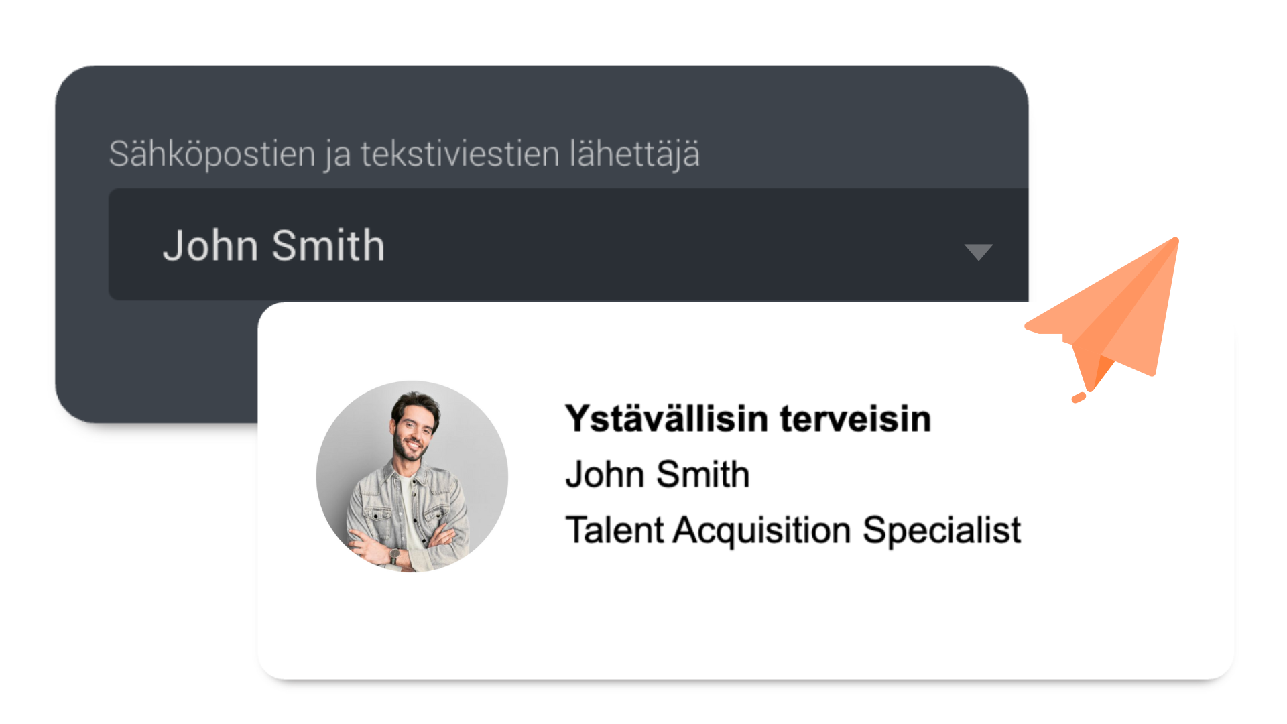Click the wristwatch in the profile photo

click(394, 556)
